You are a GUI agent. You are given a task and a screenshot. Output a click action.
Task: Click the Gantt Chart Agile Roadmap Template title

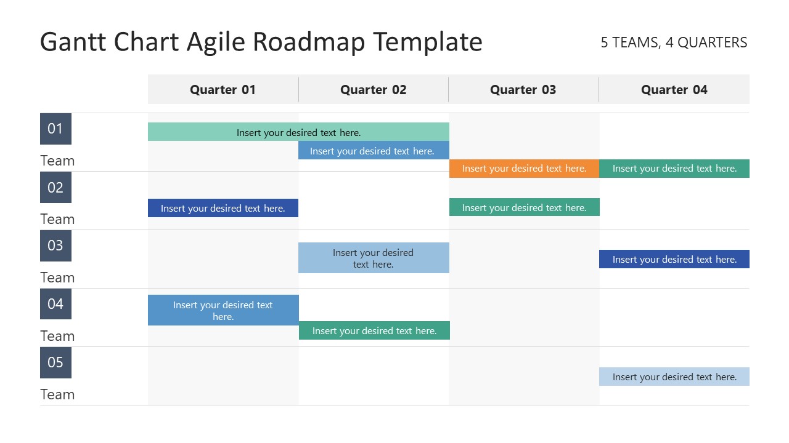click(x=261, y=42)
